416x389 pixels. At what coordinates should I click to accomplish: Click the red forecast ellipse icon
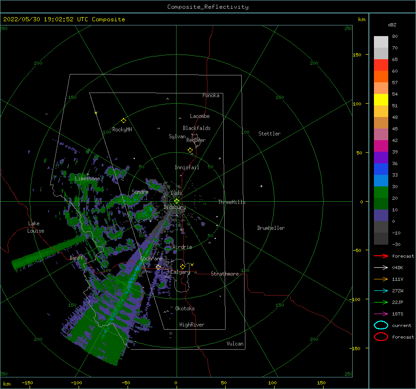click(381, 337)
